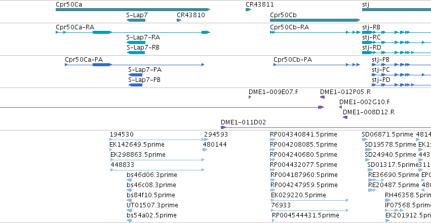Select the RE20487.5prime EST glyph
Image resolution: width=431 pixels, height=223 pixels.
coord(372,190)
